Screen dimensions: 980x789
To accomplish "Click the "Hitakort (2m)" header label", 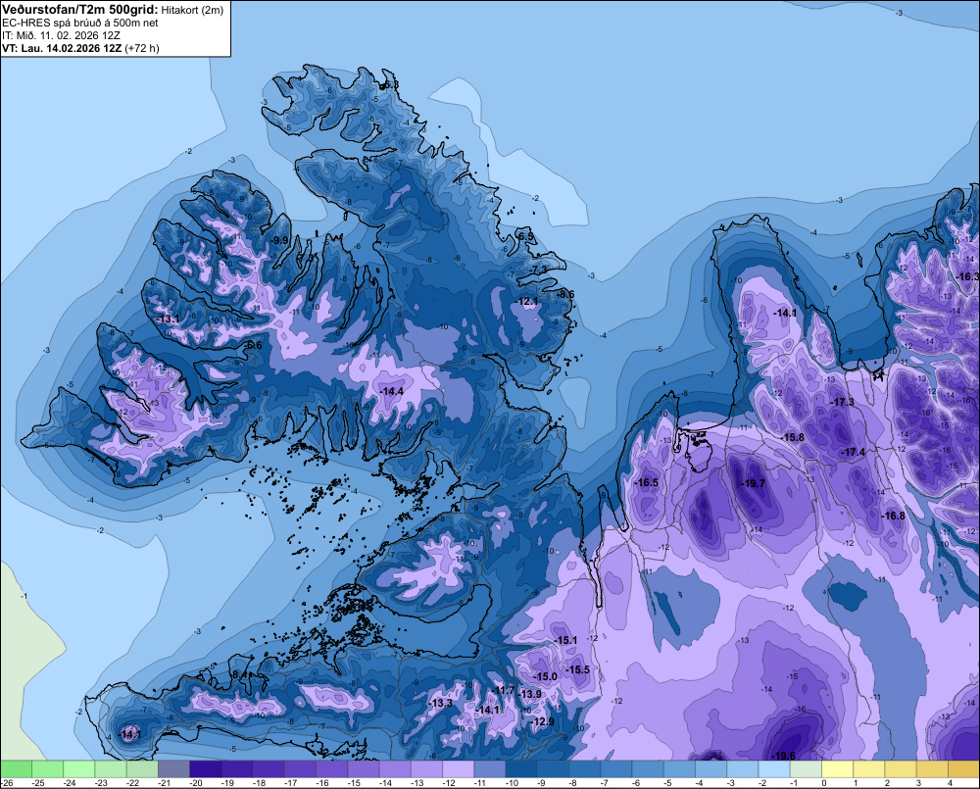I will pos(192,10).
